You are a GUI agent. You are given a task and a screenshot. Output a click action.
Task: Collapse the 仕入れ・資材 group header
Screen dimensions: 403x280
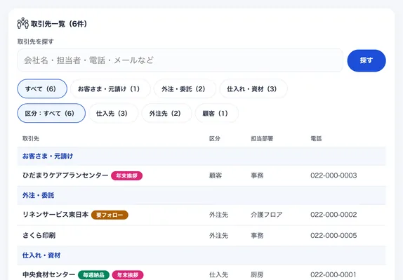[x=201, y=255]
